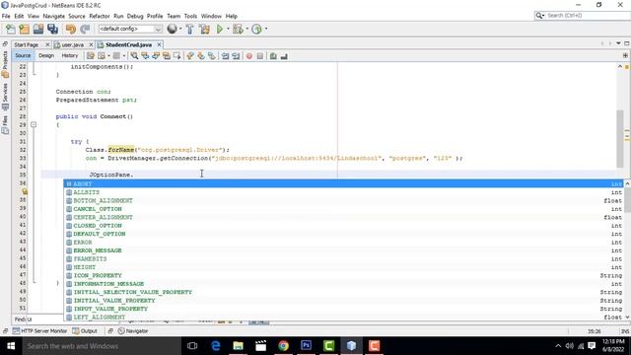Select ABORT in code completion list
The image size is (631, 355).
pos(344,184)
